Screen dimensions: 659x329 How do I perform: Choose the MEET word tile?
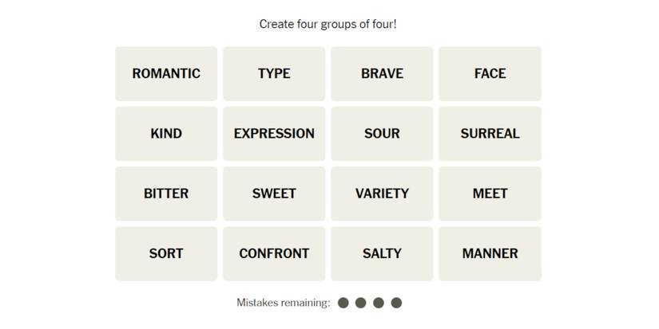pos(490,194)
